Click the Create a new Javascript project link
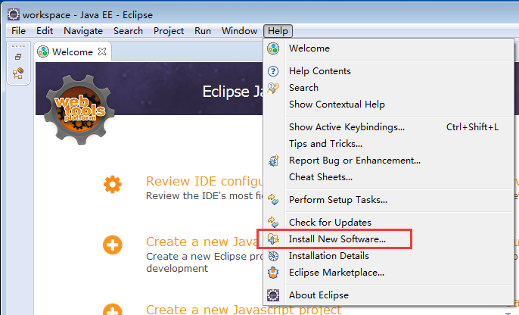This screenshot has height=315, width=519. [x=244, y=309]
